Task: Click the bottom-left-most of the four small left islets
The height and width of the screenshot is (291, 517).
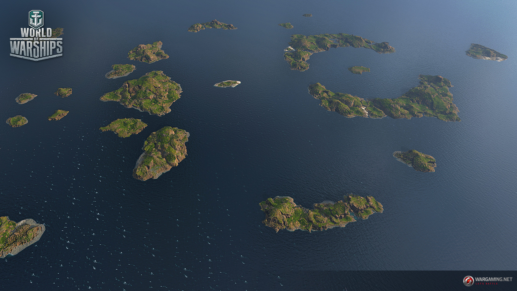Action: pyautogui.click(x=17, y=121)
